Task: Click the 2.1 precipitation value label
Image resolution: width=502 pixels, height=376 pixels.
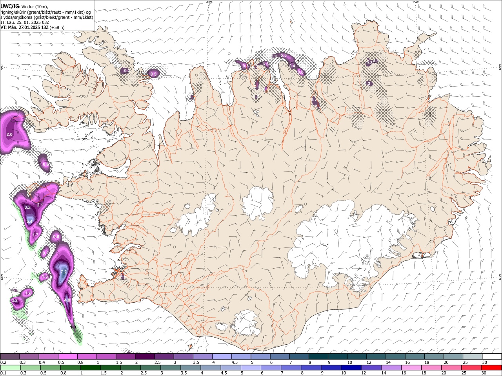Action: pos(40,205)
